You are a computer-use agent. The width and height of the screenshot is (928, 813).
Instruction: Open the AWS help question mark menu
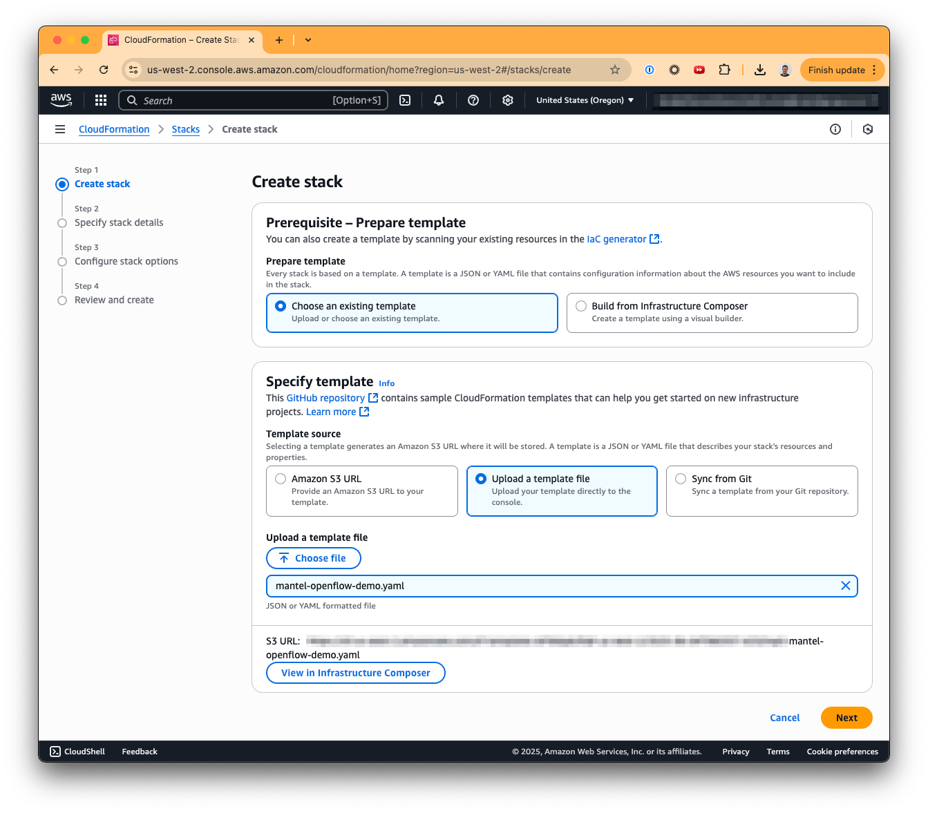[473, 100]
